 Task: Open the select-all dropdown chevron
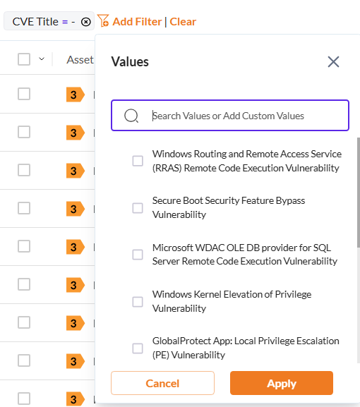(42, 59)
